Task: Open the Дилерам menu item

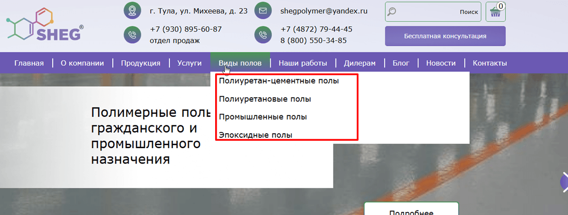Action: [360, 63]
